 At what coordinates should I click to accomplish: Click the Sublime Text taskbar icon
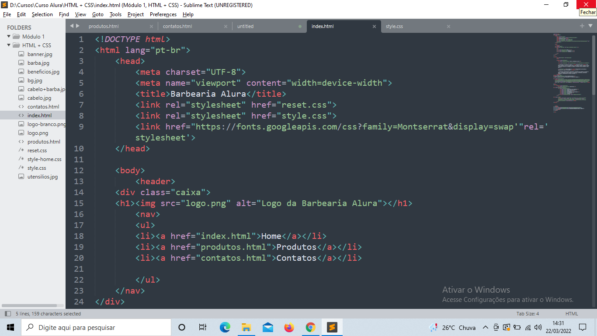(332, 327)
